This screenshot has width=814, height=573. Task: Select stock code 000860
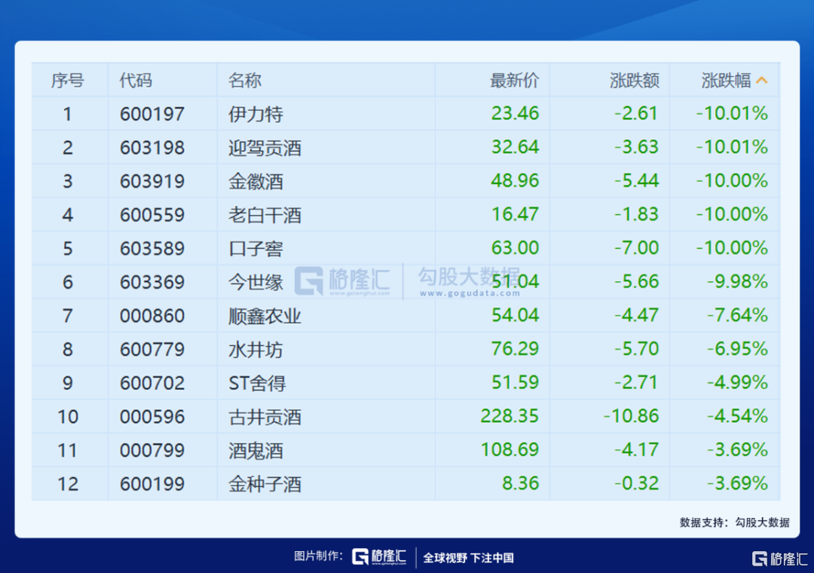point(152,316)
